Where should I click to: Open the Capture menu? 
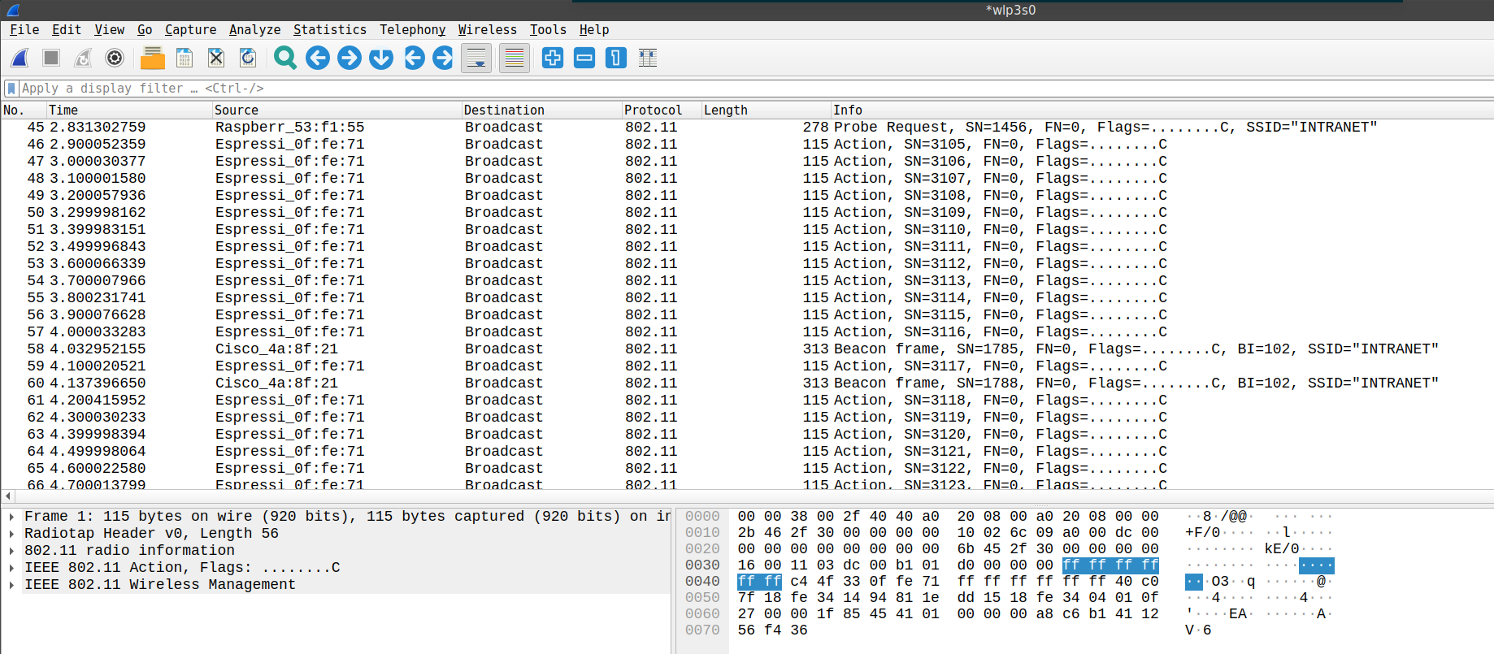click(x=191, y=29)
